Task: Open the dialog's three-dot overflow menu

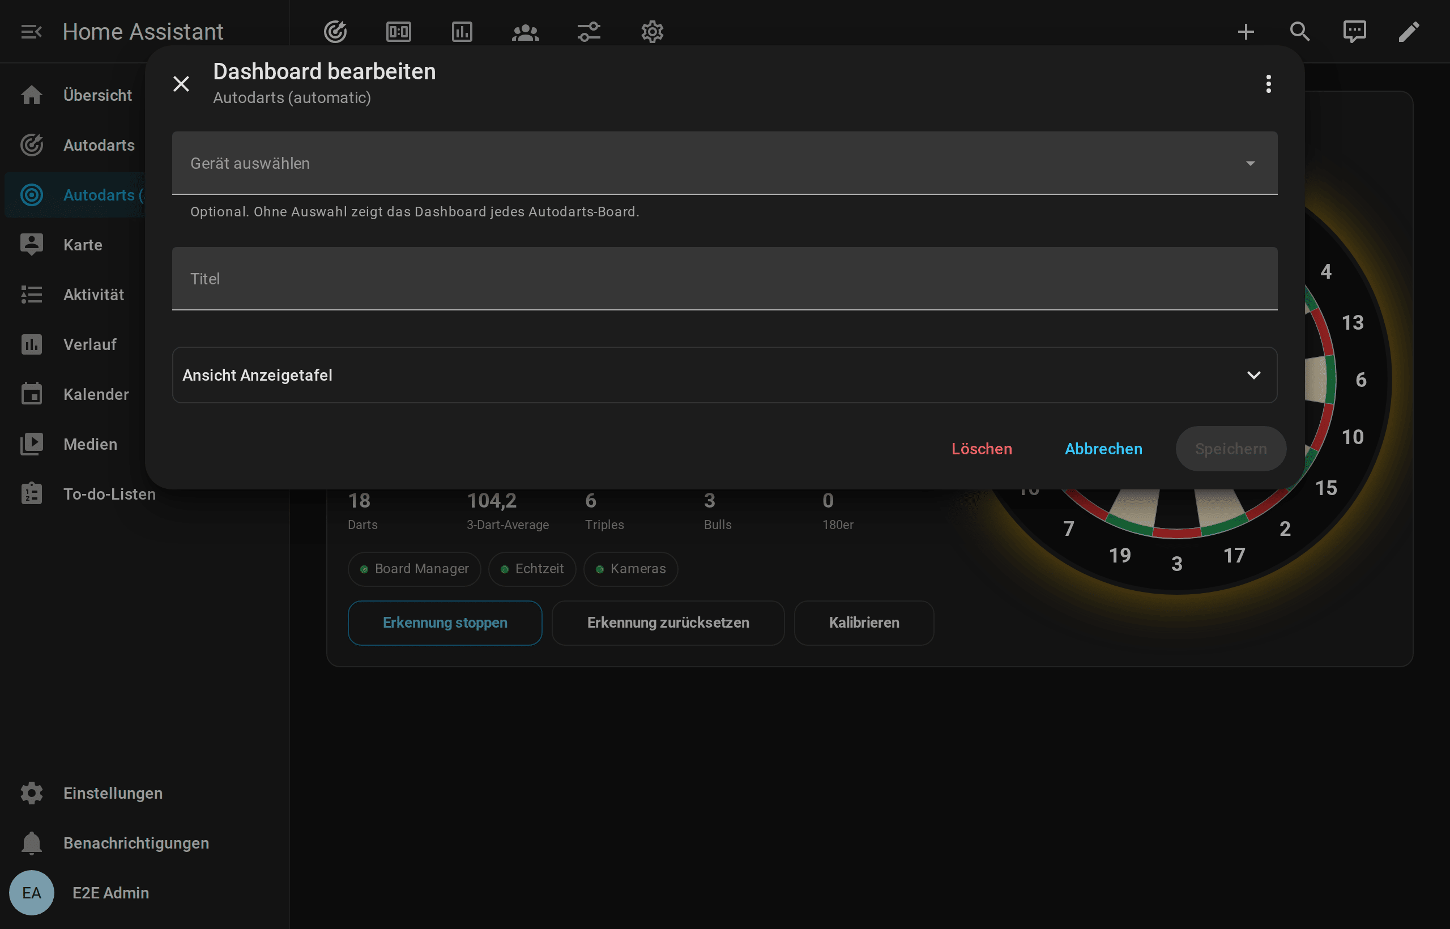Action: (1268, 83)
